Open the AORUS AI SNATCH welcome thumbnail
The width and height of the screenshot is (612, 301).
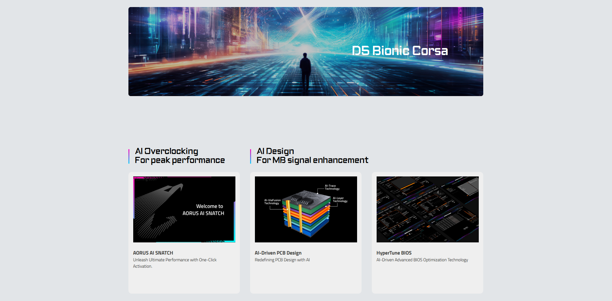(184, 209)
